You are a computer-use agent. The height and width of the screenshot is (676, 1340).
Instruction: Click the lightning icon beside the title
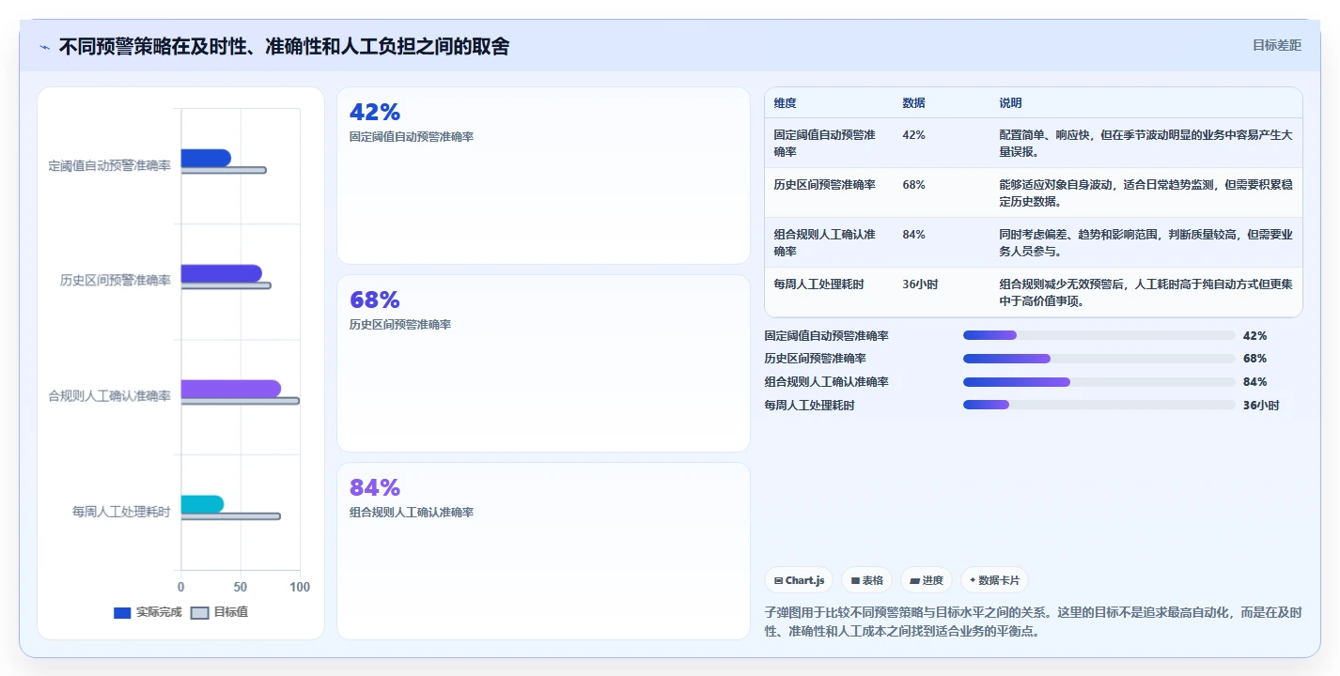click(44, 47)
